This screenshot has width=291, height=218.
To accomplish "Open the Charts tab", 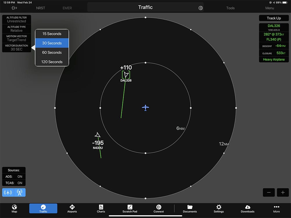I will coord(101,208).
